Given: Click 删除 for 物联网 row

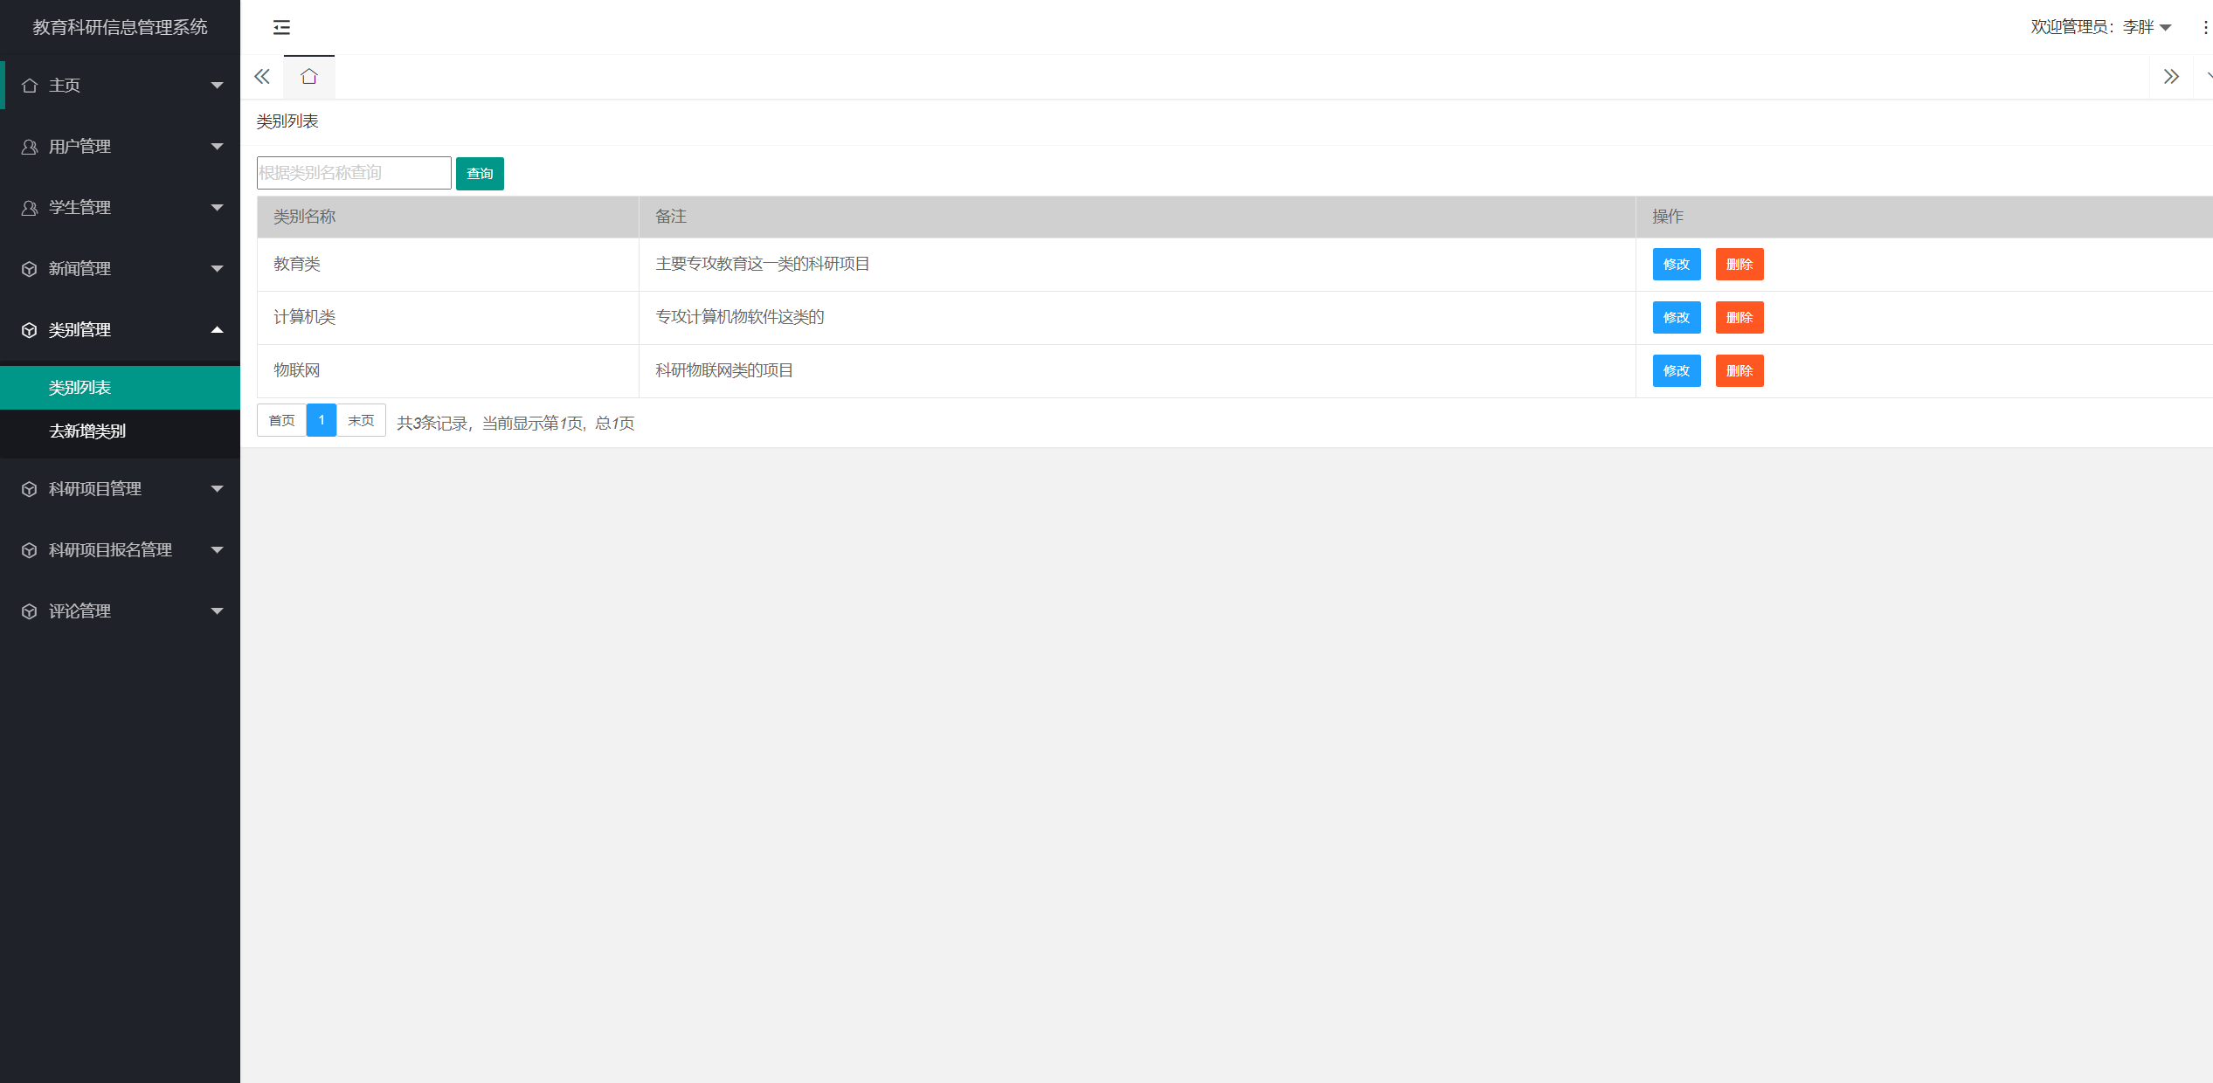Looking at the screenshot, I should click(x=1739, y=371).
